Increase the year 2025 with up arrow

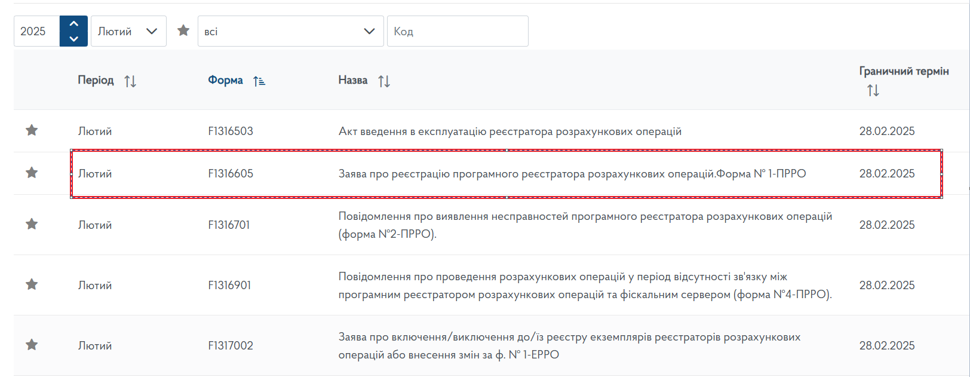tap(73, 24)
